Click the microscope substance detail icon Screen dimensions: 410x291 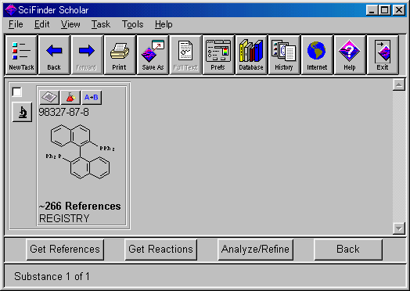click(x=22, y=112)
